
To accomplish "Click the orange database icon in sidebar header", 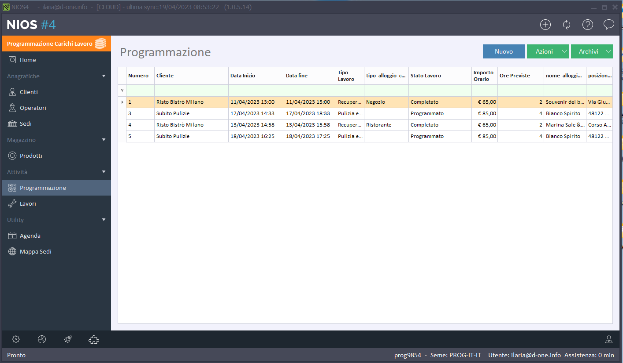I will [100, 44].
